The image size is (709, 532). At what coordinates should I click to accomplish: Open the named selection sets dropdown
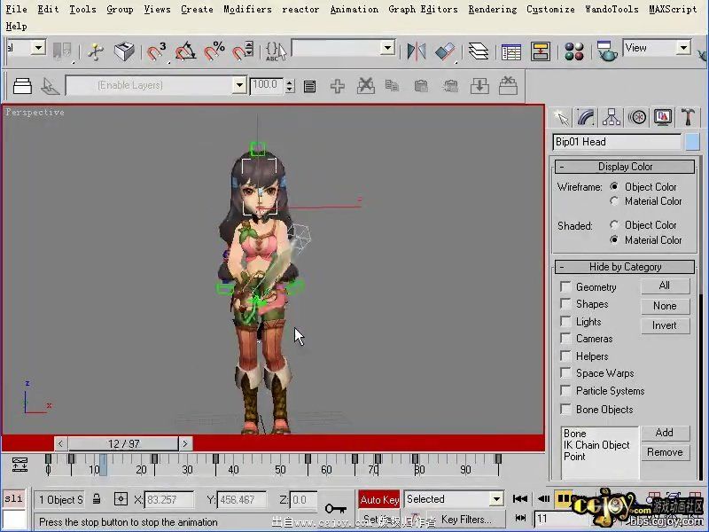point(387,48)
